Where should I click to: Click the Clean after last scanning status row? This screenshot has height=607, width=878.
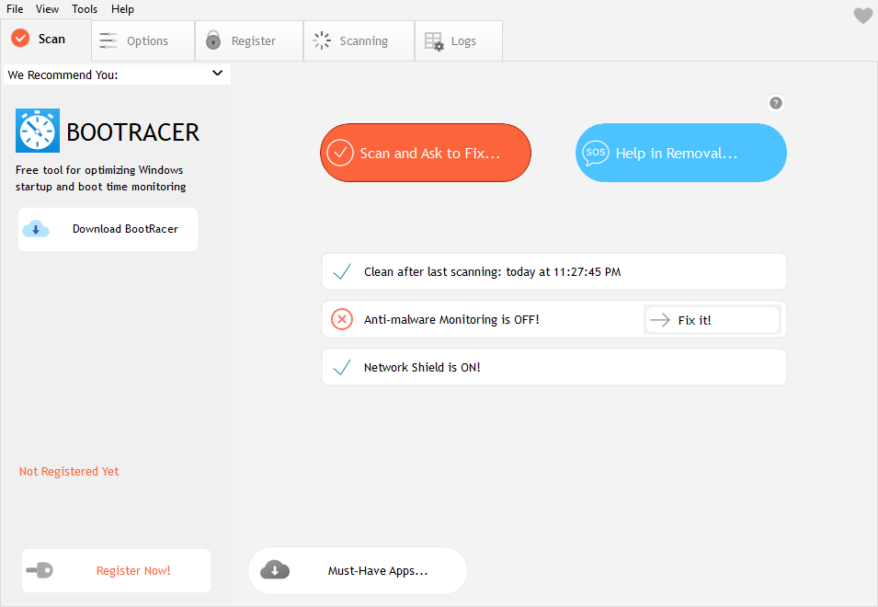(554, 271)
